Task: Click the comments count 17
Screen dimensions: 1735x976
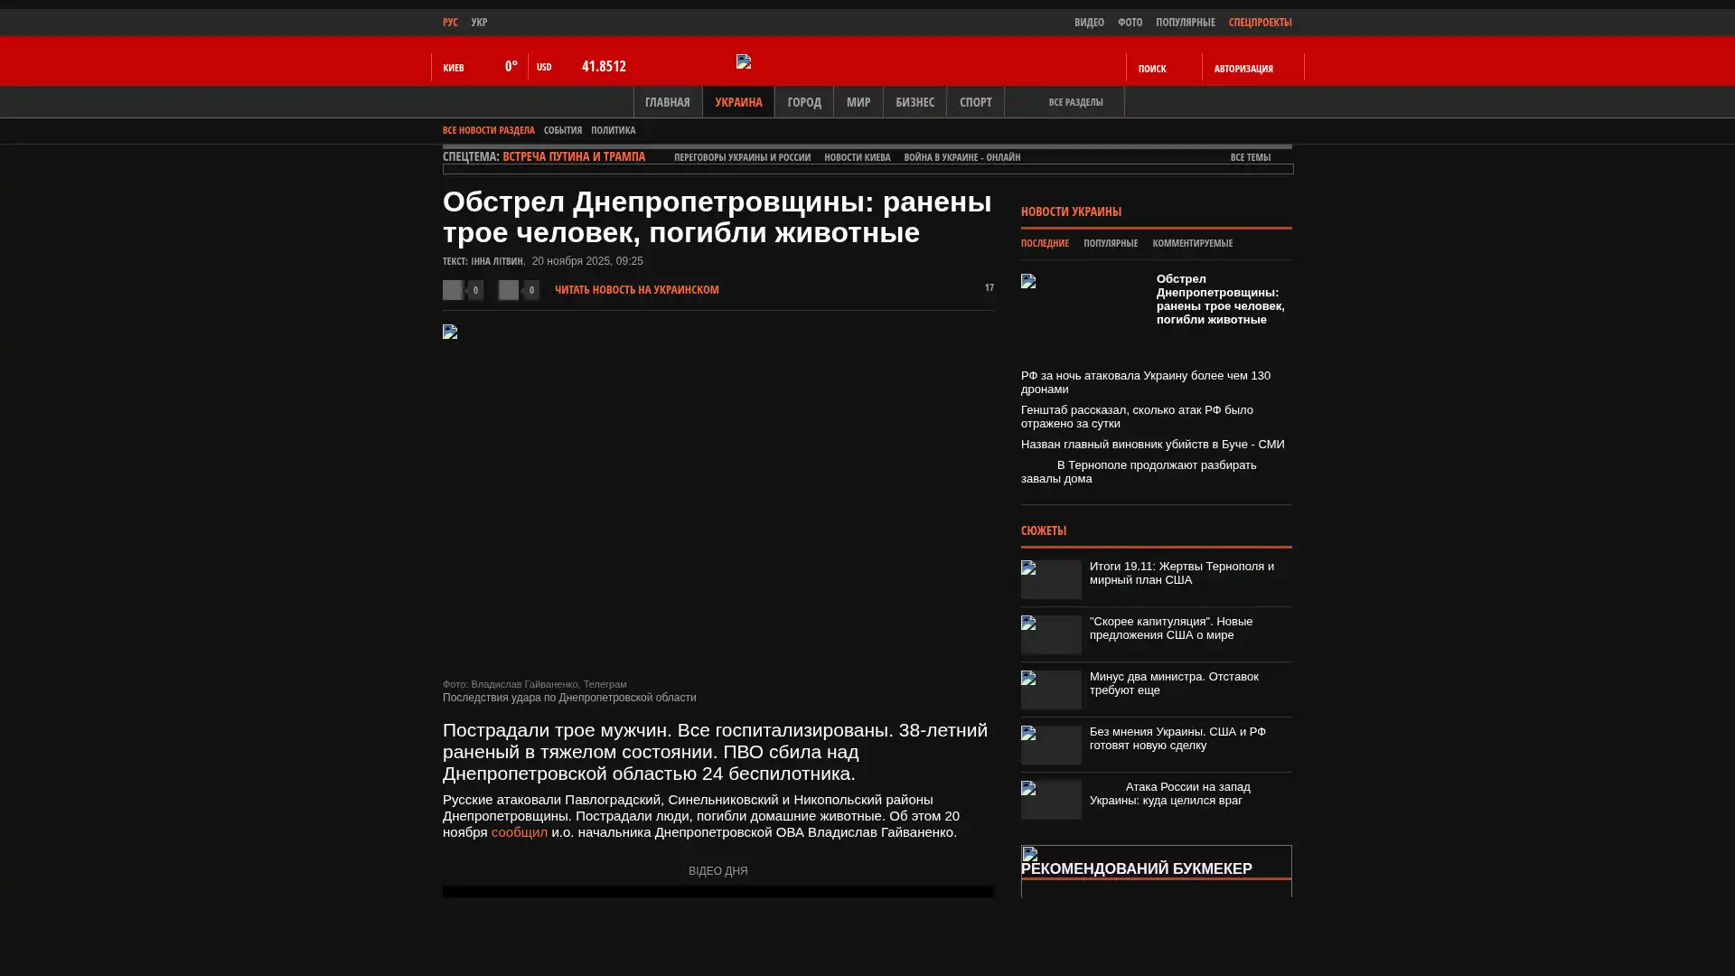Action: [989, 288]
